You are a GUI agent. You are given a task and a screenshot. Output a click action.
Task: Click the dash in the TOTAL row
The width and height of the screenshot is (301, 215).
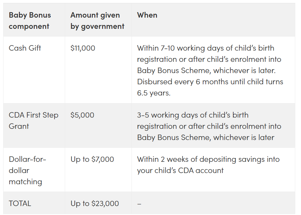(139, 204)
